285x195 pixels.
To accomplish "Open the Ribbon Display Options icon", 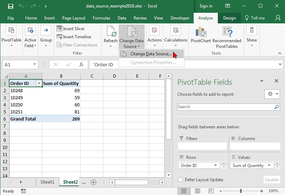I will tap(227, 6).
